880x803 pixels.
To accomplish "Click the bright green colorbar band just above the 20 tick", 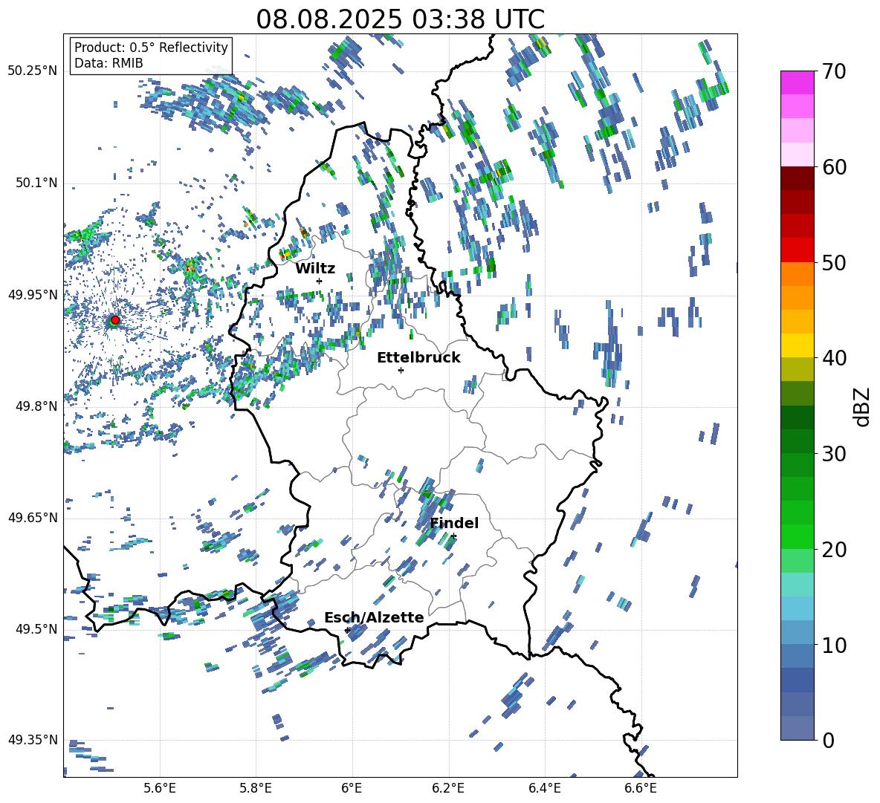I will click(x=797, y=536).
